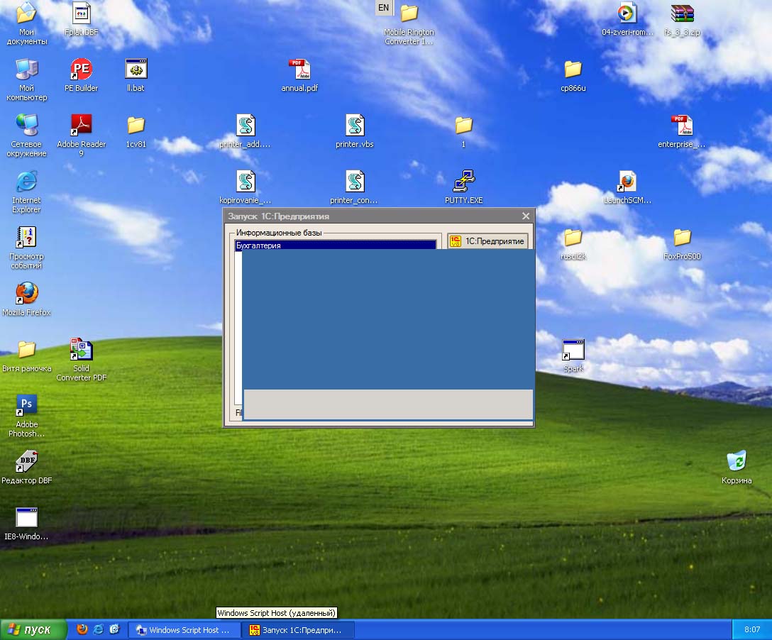The image size is (772, 640).
Task: Click the 8:07 taskbar clock
Action: pos(752,629)
